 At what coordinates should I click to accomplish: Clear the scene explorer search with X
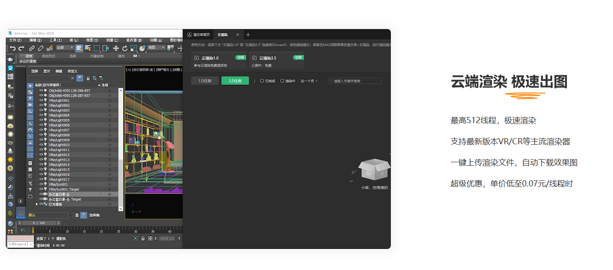72,78
